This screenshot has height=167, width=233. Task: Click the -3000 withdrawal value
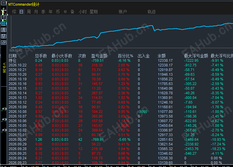[x=143, y=112]
